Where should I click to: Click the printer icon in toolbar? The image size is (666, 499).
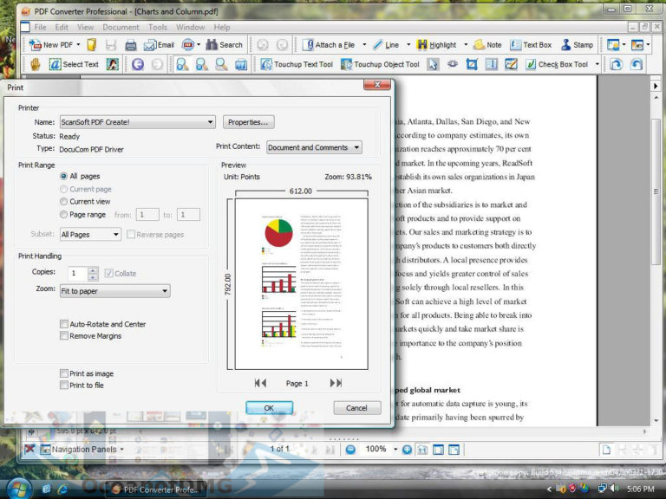coord(131,45)
